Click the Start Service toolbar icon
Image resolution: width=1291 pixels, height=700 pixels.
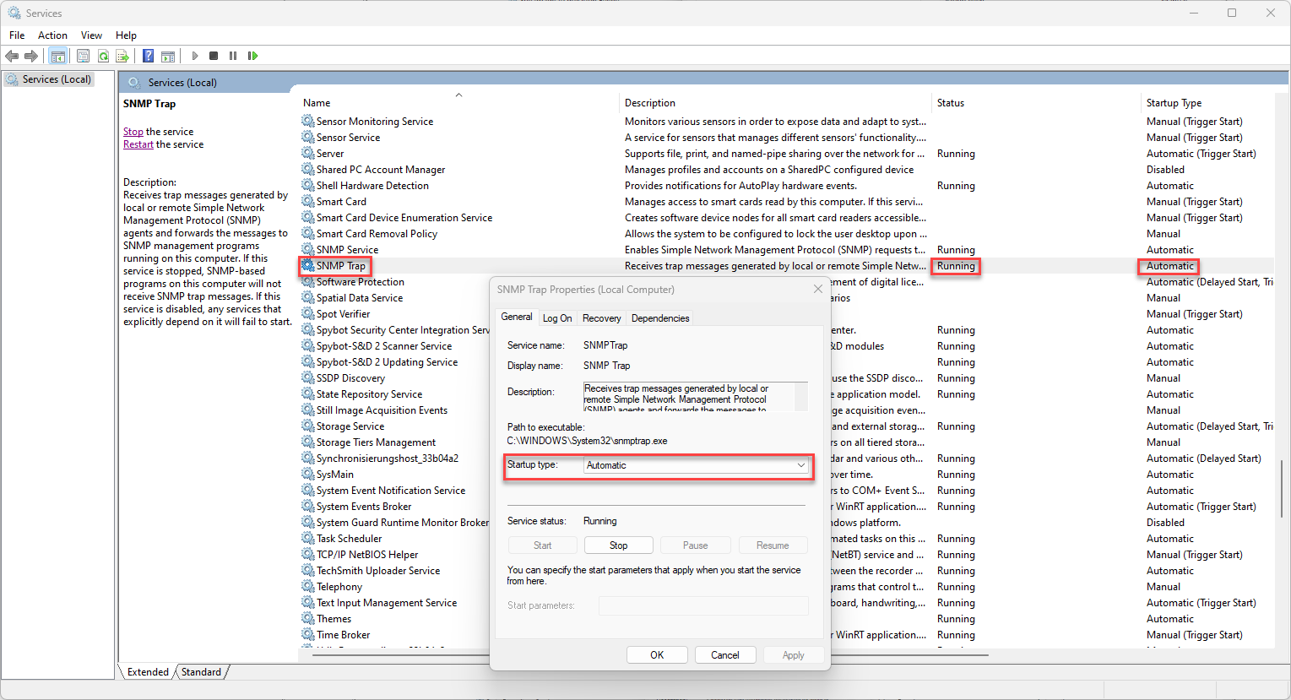[x=195, y=56]
